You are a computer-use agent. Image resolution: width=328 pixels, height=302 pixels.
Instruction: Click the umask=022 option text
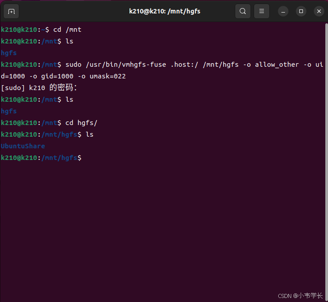pos(108,76)
